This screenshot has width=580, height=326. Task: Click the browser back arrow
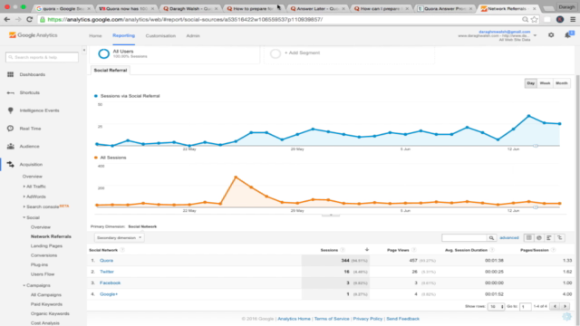click(x=7, y=19)
